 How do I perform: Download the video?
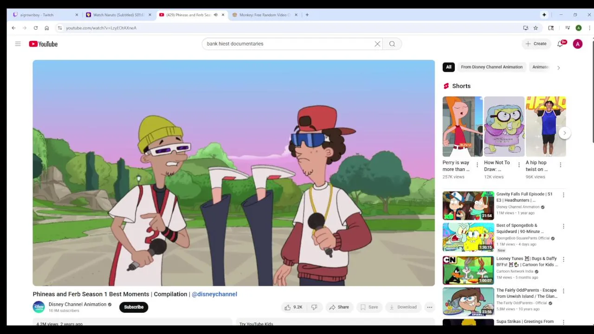403,307
